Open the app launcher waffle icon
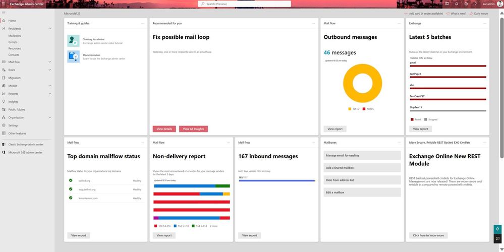Viewport: 504px width, 252px height. pos(4,4)
